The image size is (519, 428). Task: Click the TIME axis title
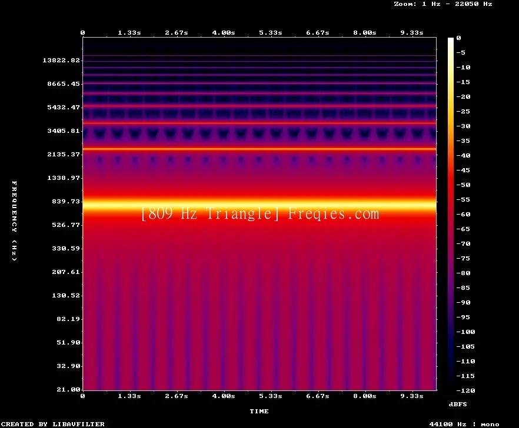[x=259, y=411]
